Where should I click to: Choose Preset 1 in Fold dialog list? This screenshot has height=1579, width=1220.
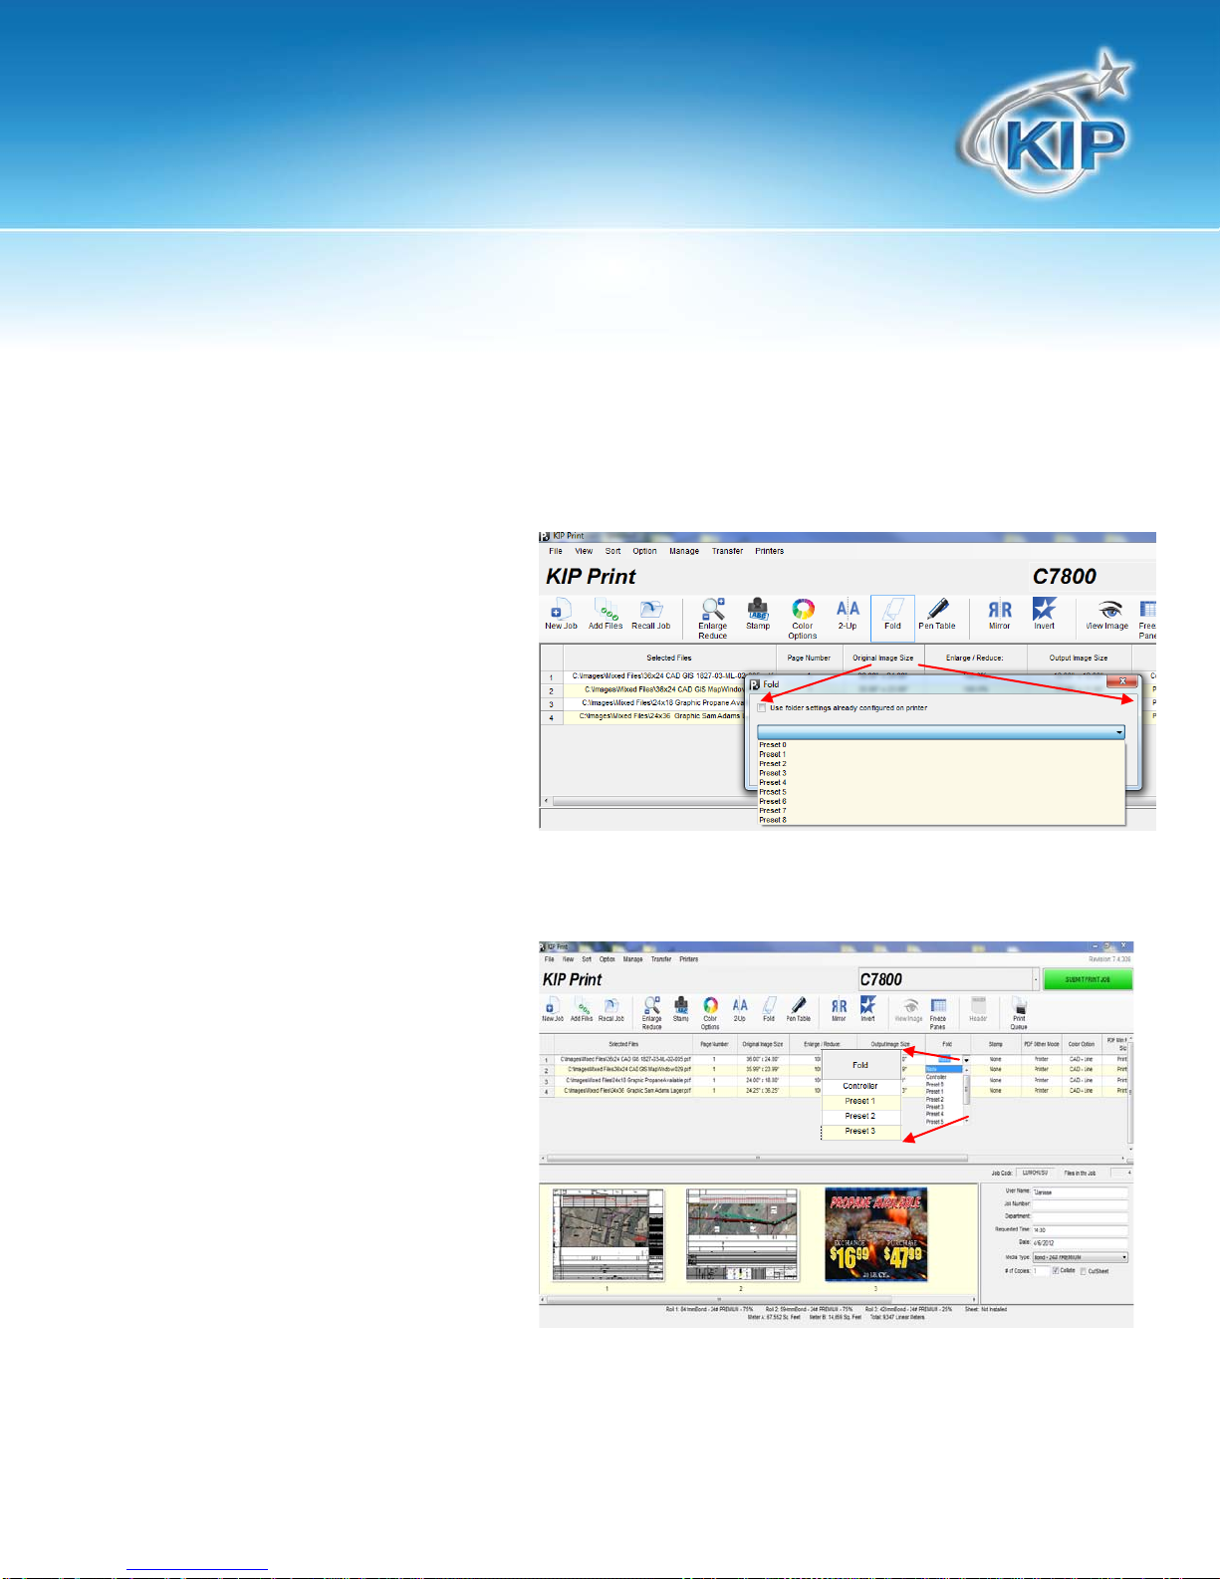773,754
